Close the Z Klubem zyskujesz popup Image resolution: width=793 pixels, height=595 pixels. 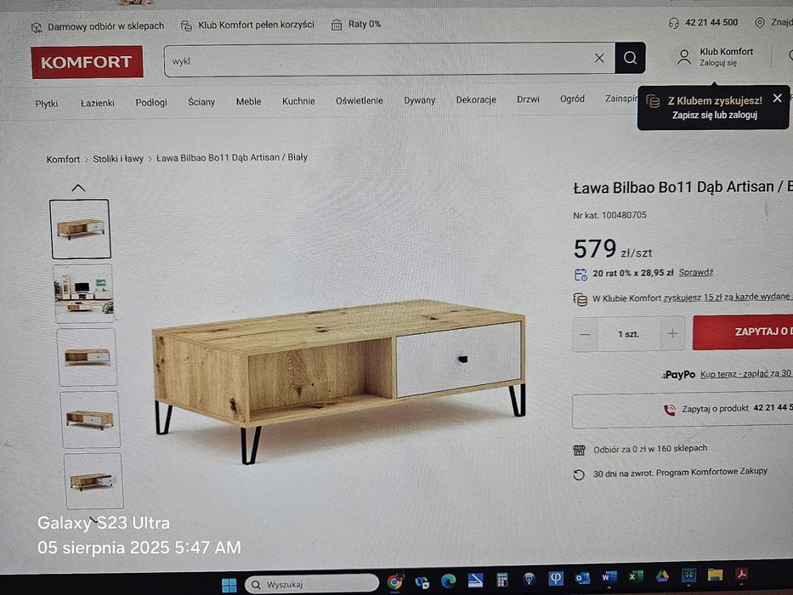pos(778,98)
